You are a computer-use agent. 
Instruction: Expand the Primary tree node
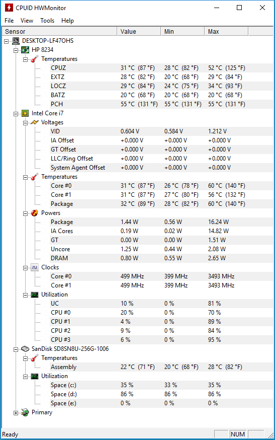[x=16, y=413]
